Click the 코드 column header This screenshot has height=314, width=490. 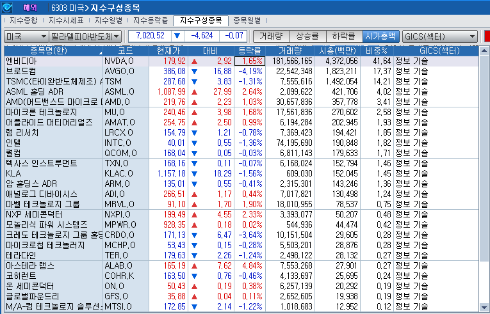point(126,51)
